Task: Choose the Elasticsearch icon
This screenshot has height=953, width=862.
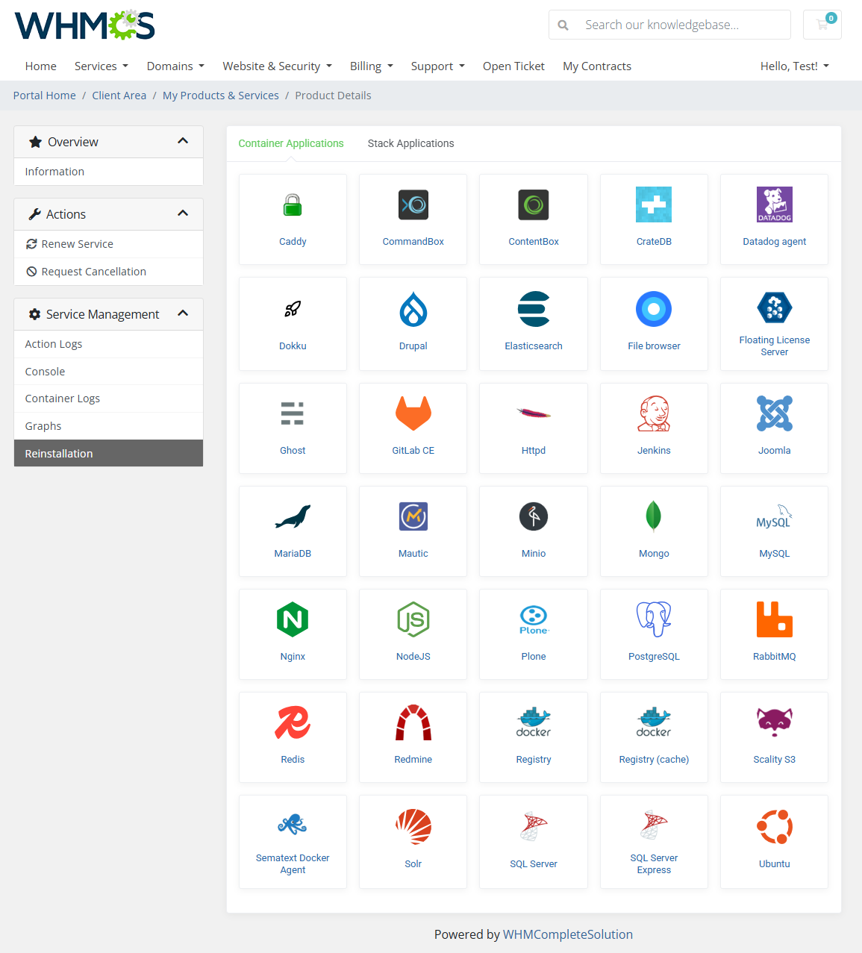Action: (534, 309)
